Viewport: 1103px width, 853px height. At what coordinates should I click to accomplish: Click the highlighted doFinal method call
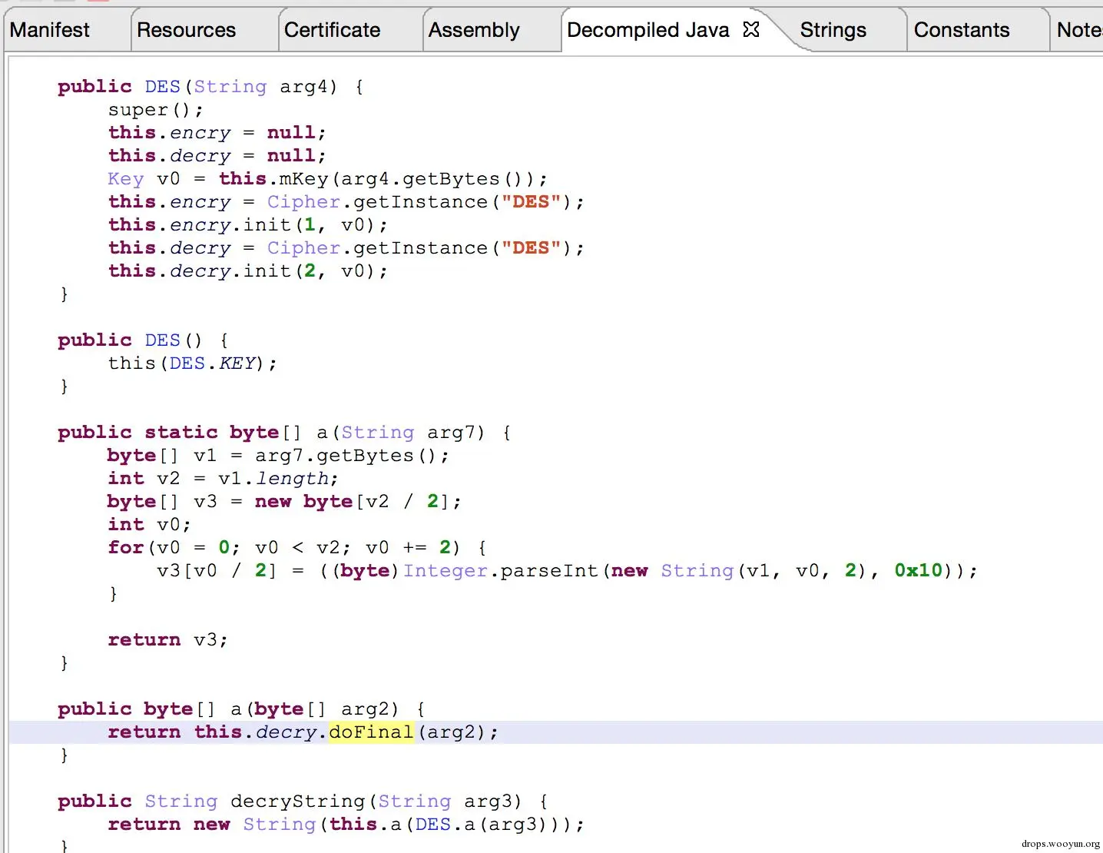pyautogui.click(x=371, y=732)
